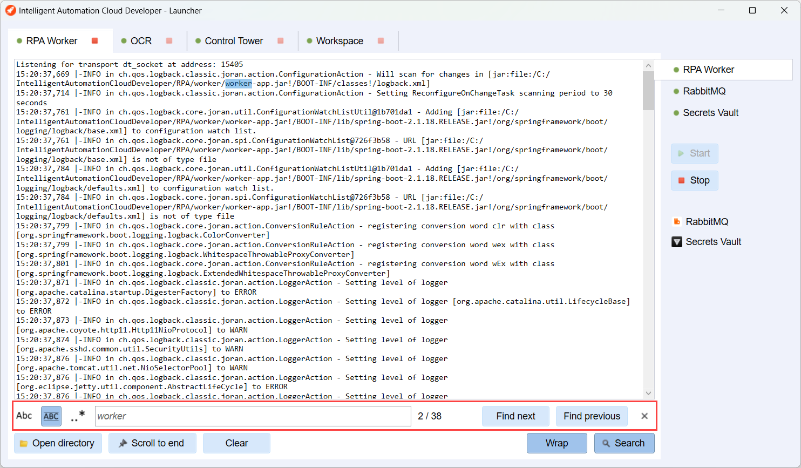
Task: Maximize the Launcher window
Action: (752, 10)
